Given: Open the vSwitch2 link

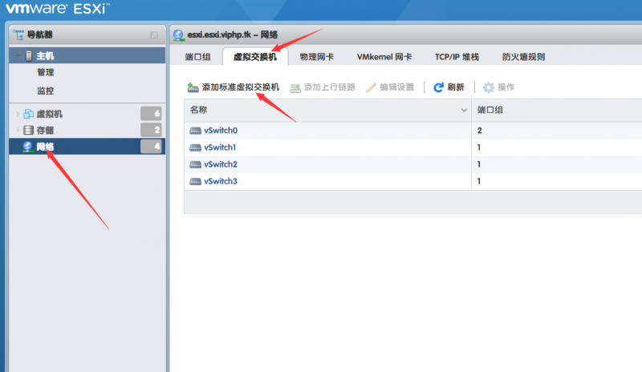Looking at the screenshot, I should [x=221, y=164].
